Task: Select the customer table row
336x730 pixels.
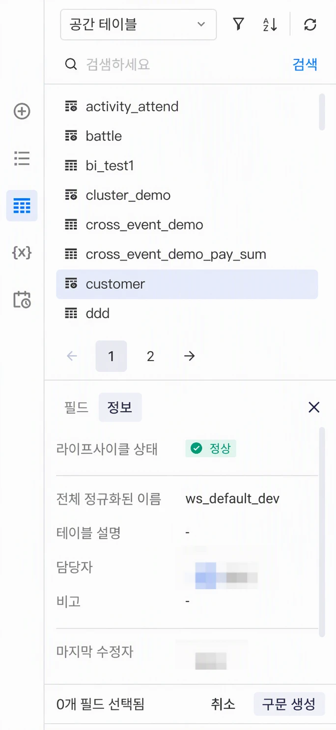Action: point(187,284)
